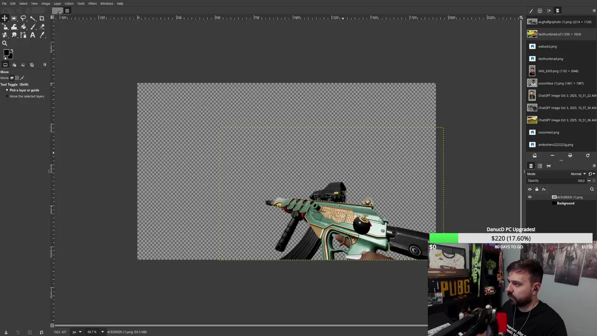Select the Paintbrush tool
The image size is (597, 336).
coord(33,27)
